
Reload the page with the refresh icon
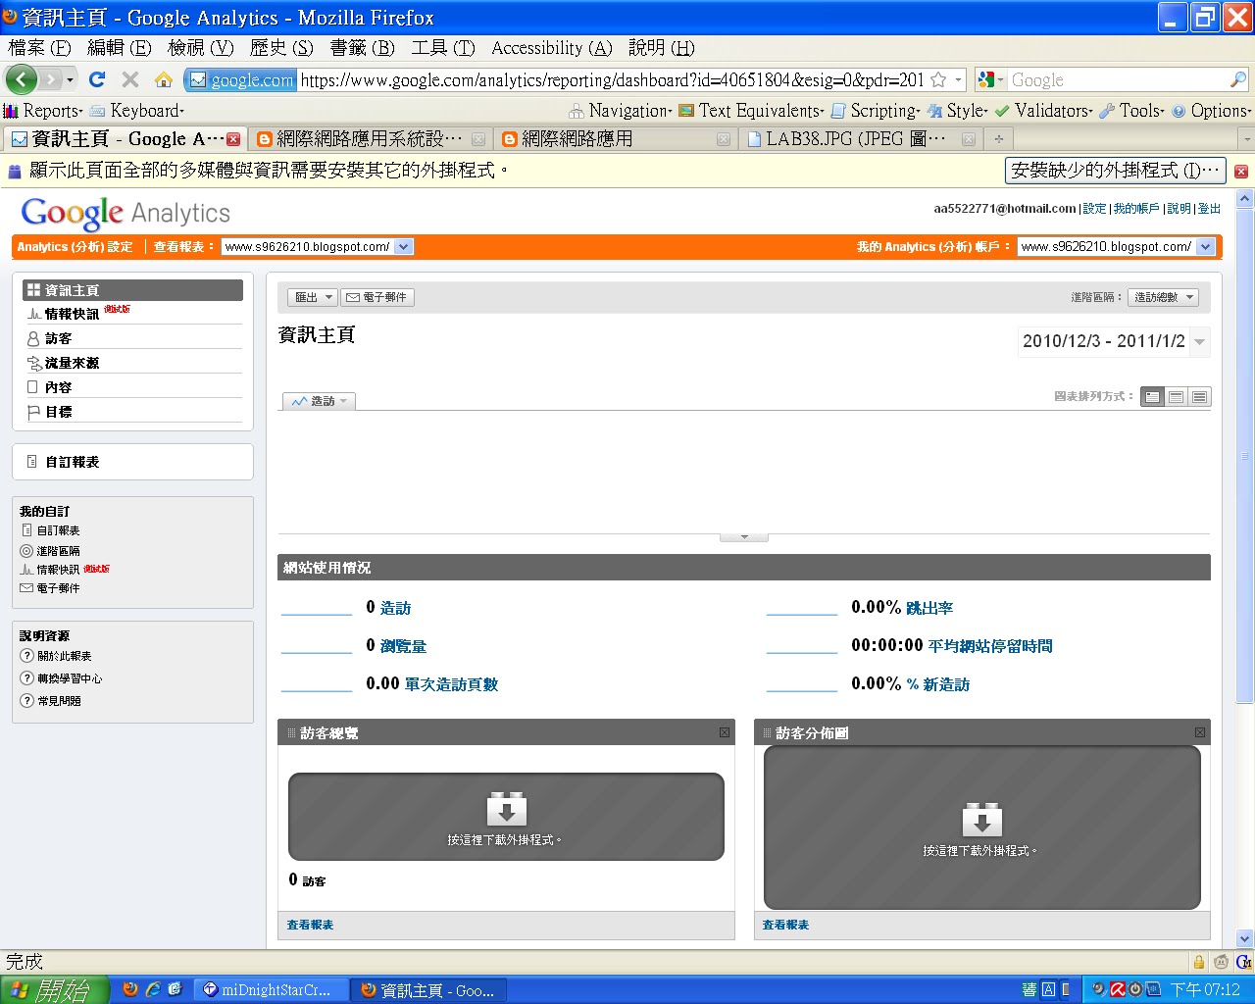(96, 79)
